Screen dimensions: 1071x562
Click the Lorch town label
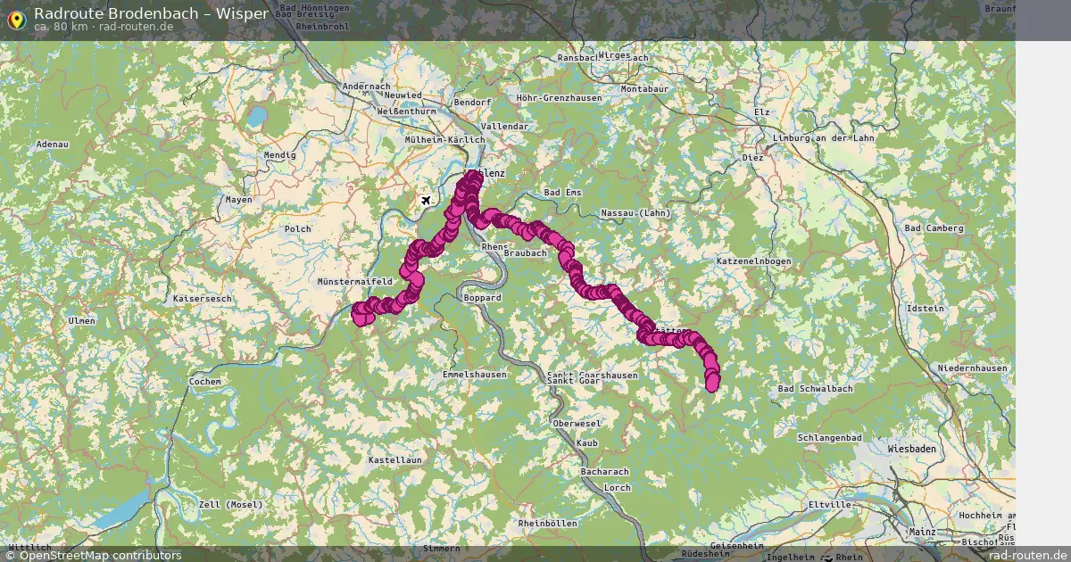click(x=617, y=489)
